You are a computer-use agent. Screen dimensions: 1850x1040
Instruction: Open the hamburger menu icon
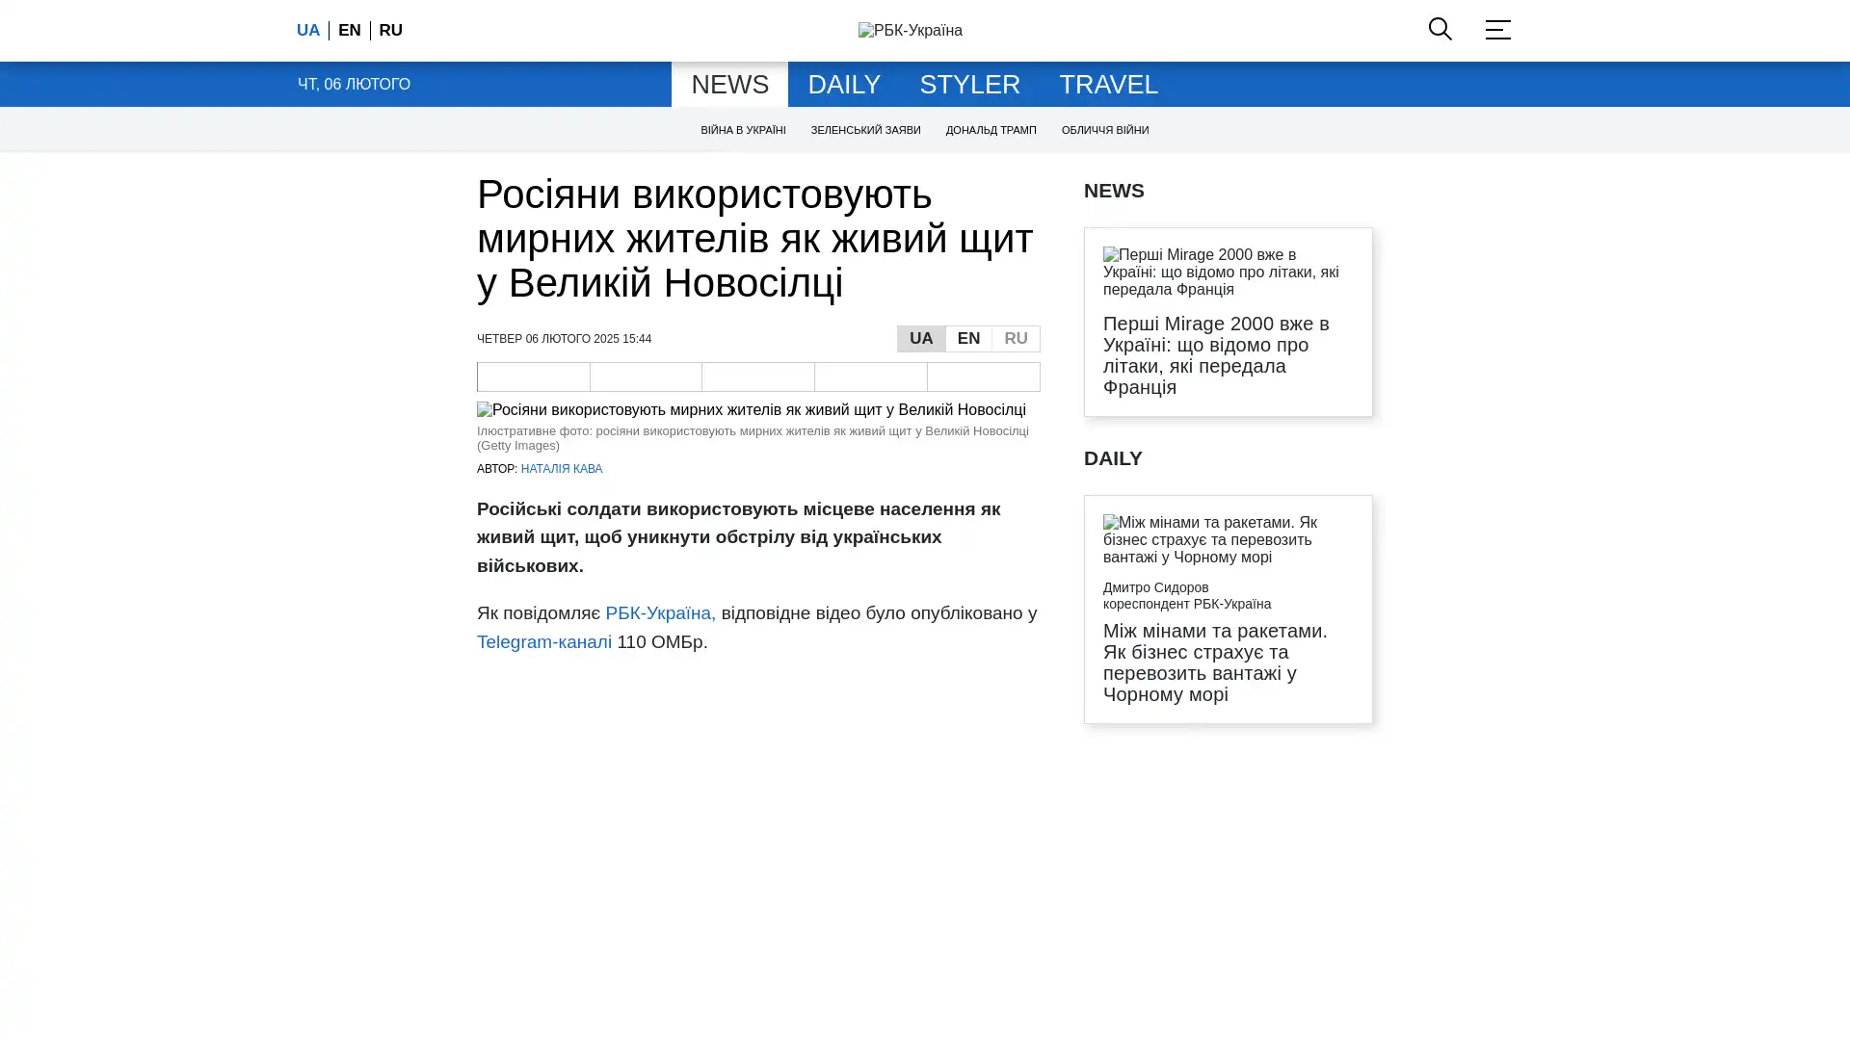pyautogui.click(x=1497, y=29)
